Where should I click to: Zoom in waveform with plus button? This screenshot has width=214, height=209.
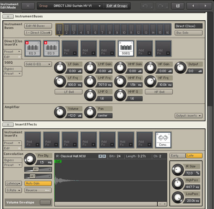click(x=165, y=204)
